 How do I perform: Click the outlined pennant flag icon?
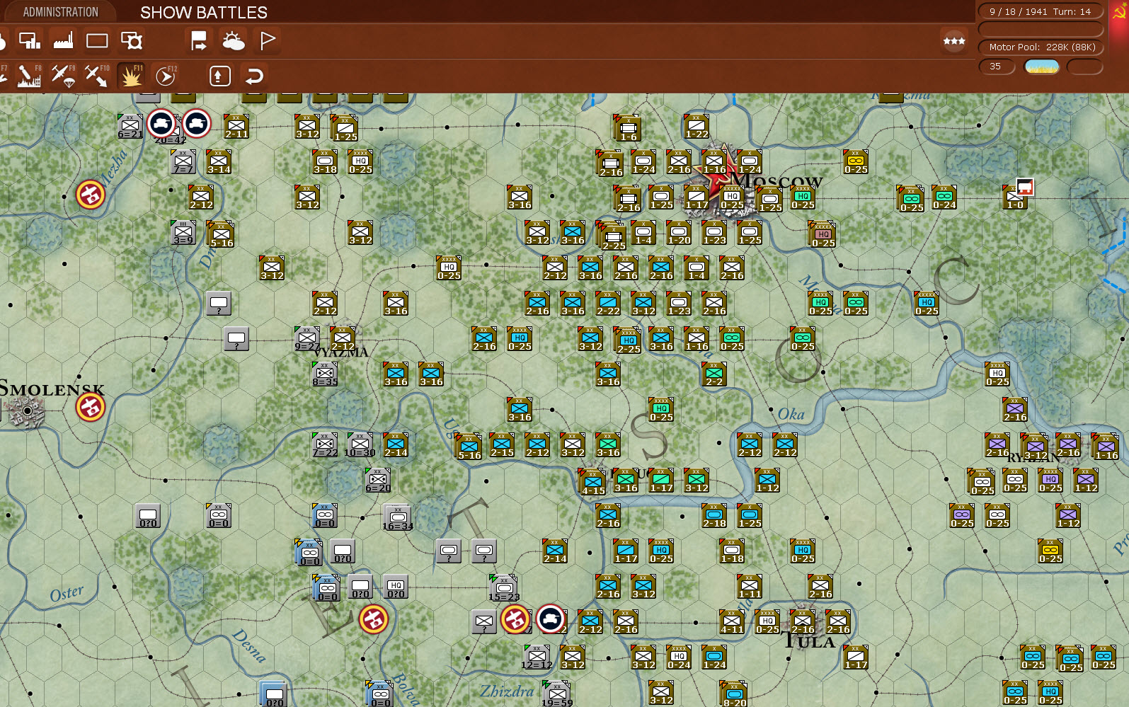tap(268, 41)
